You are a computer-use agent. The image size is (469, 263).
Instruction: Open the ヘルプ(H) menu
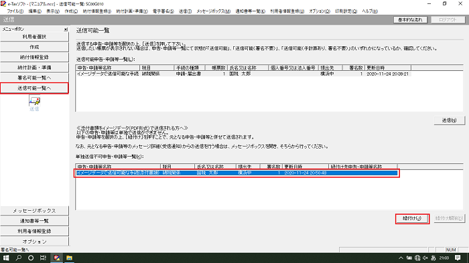(x=370, y=11)
